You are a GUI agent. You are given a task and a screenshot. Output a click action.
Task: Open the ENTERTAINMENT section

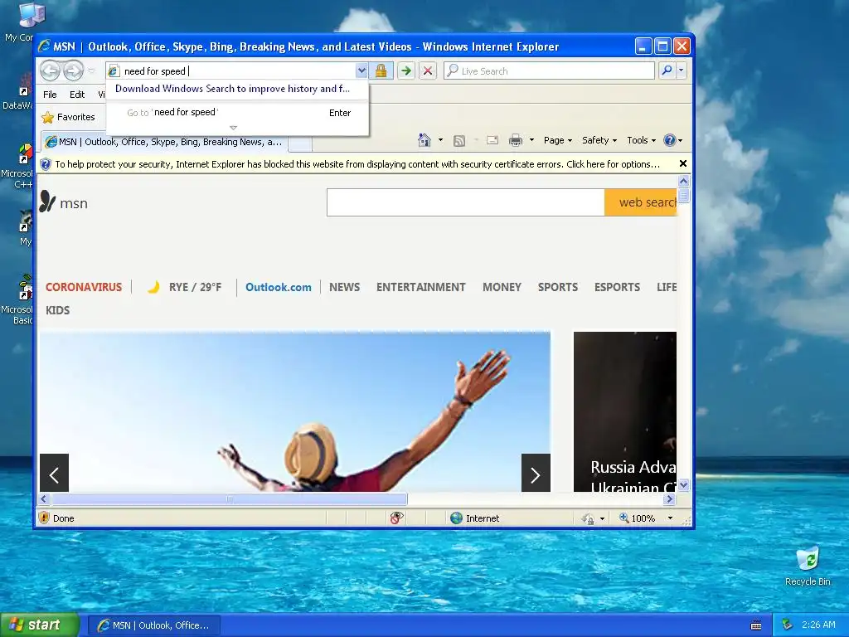[420, 287]
